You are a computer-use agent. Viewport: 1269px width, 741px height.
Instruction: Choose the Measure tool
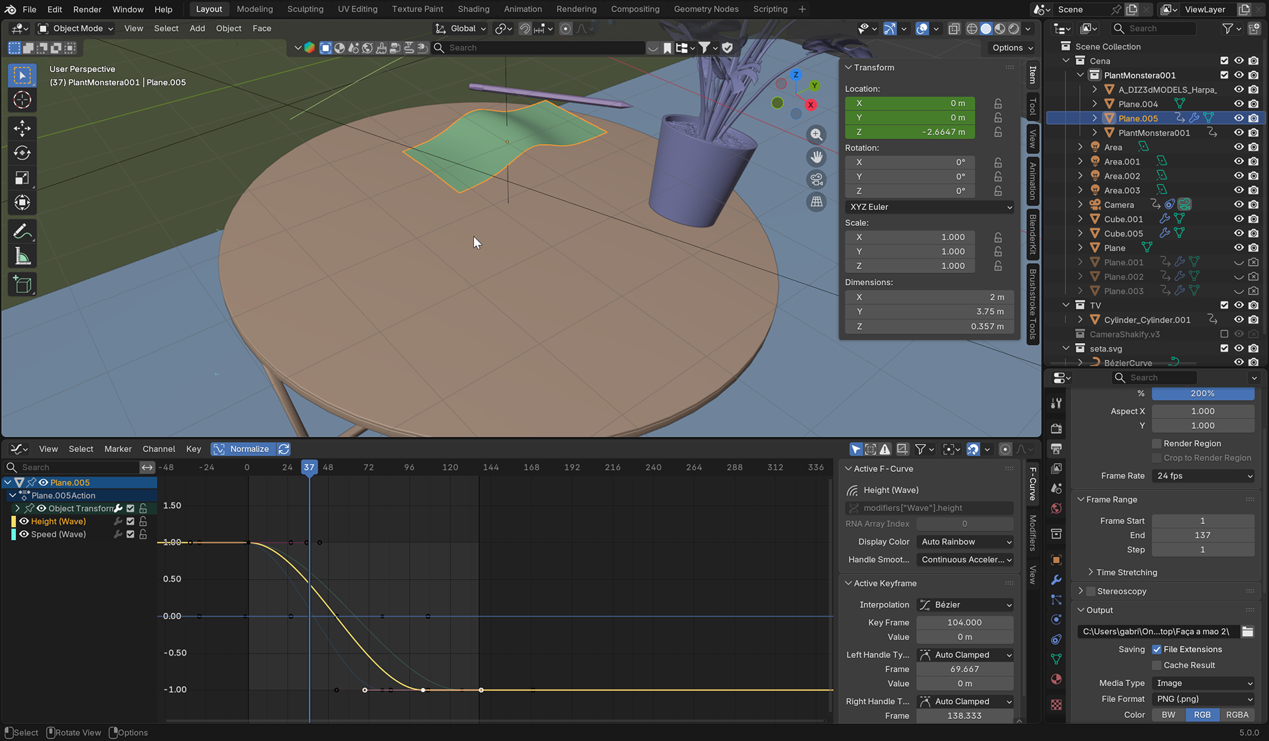[22, 257]
